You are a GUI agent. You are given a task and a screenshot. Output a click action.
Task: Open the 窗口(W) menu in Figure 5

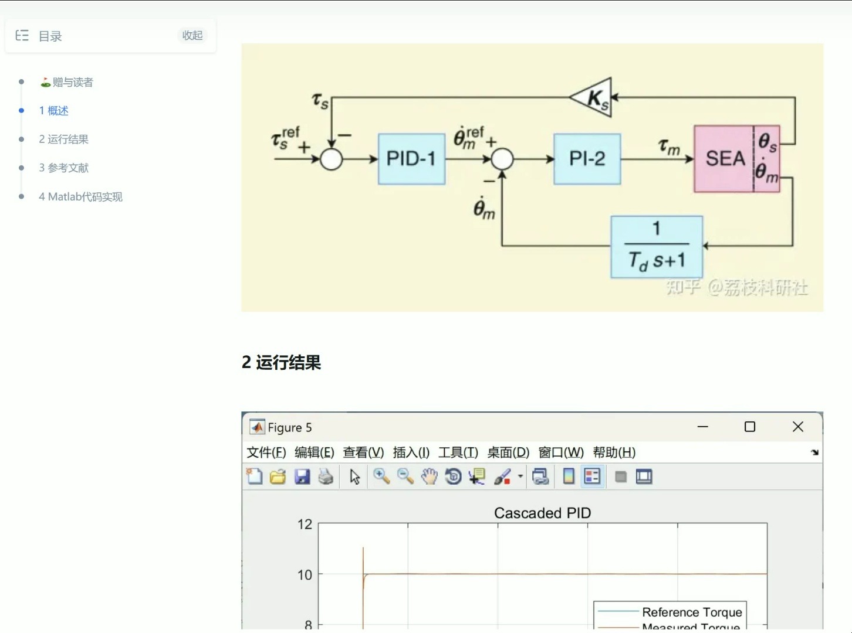click(561, 452)
